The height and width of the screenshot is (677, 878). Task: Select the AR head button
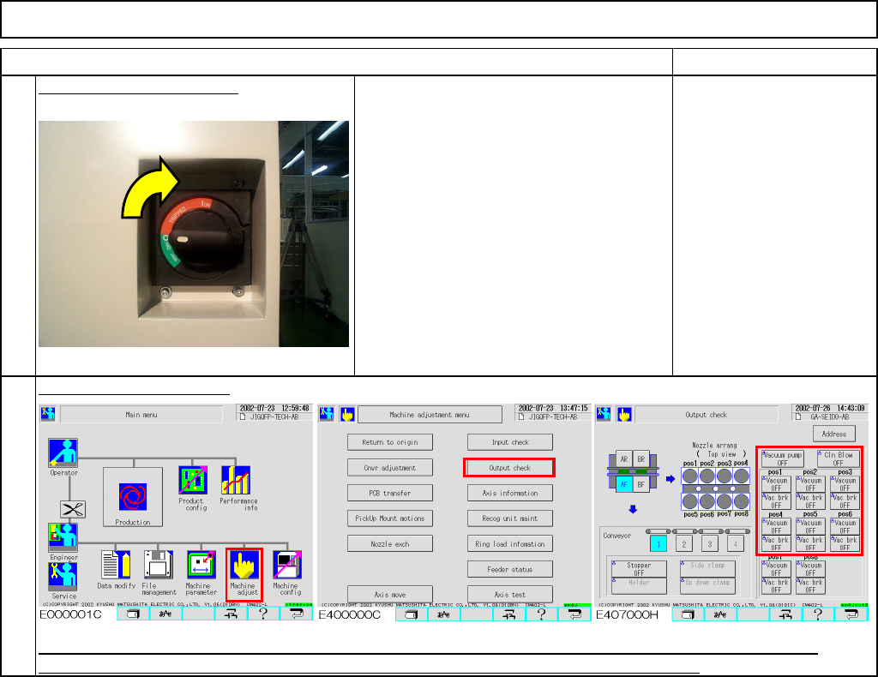624,458
